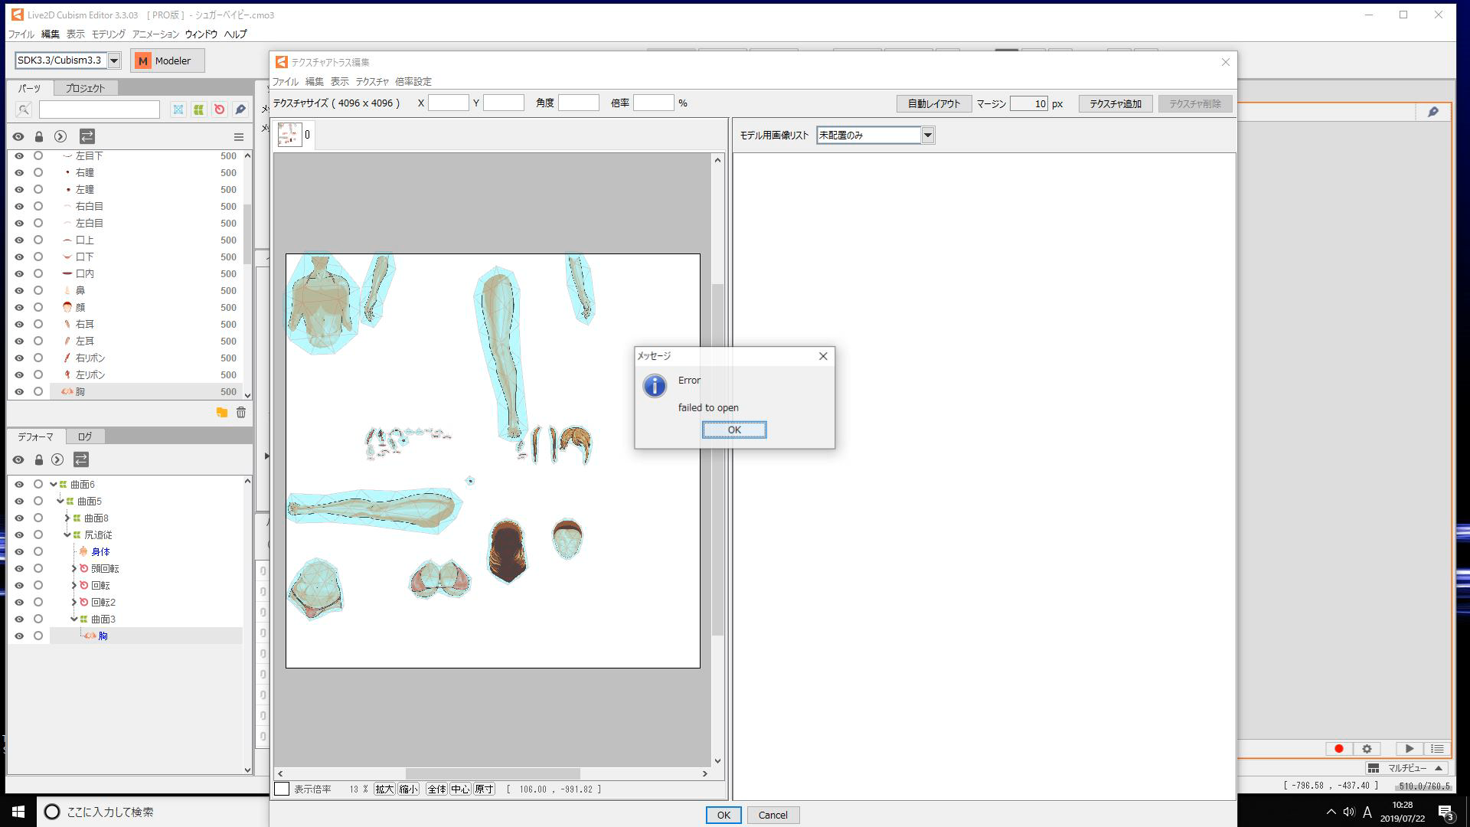Close the メッセージ dialog with the X
The height and width of the screenshot is (827, 1470).
click(823, 356)
